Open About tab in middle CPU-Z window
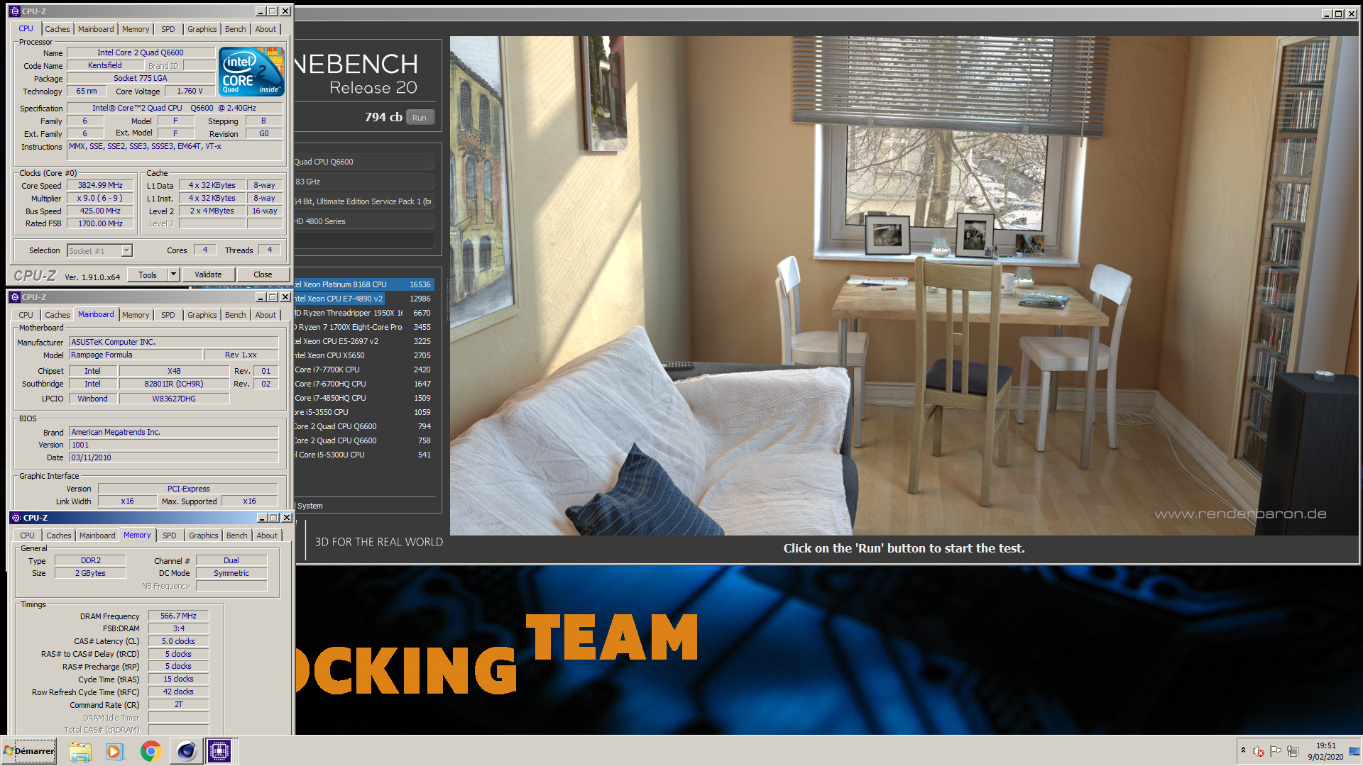Screen dimensions: 1363x766 tap(266, 315)
